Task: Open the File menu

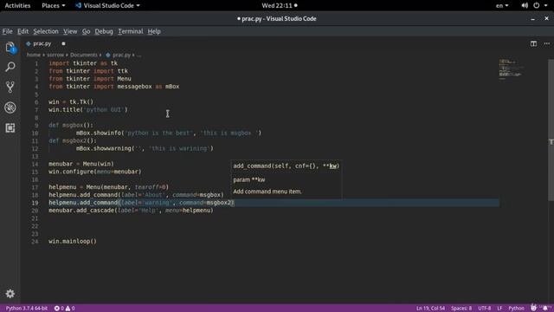Action: click(8, 31)
